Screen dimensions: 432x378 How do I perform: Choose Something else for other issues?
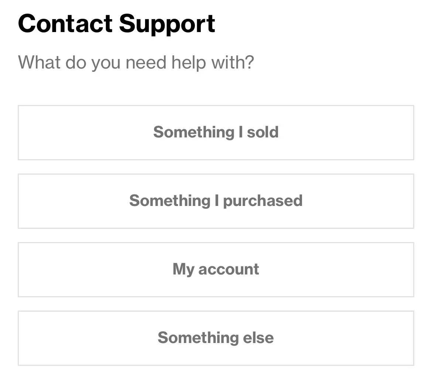[216, 338]
